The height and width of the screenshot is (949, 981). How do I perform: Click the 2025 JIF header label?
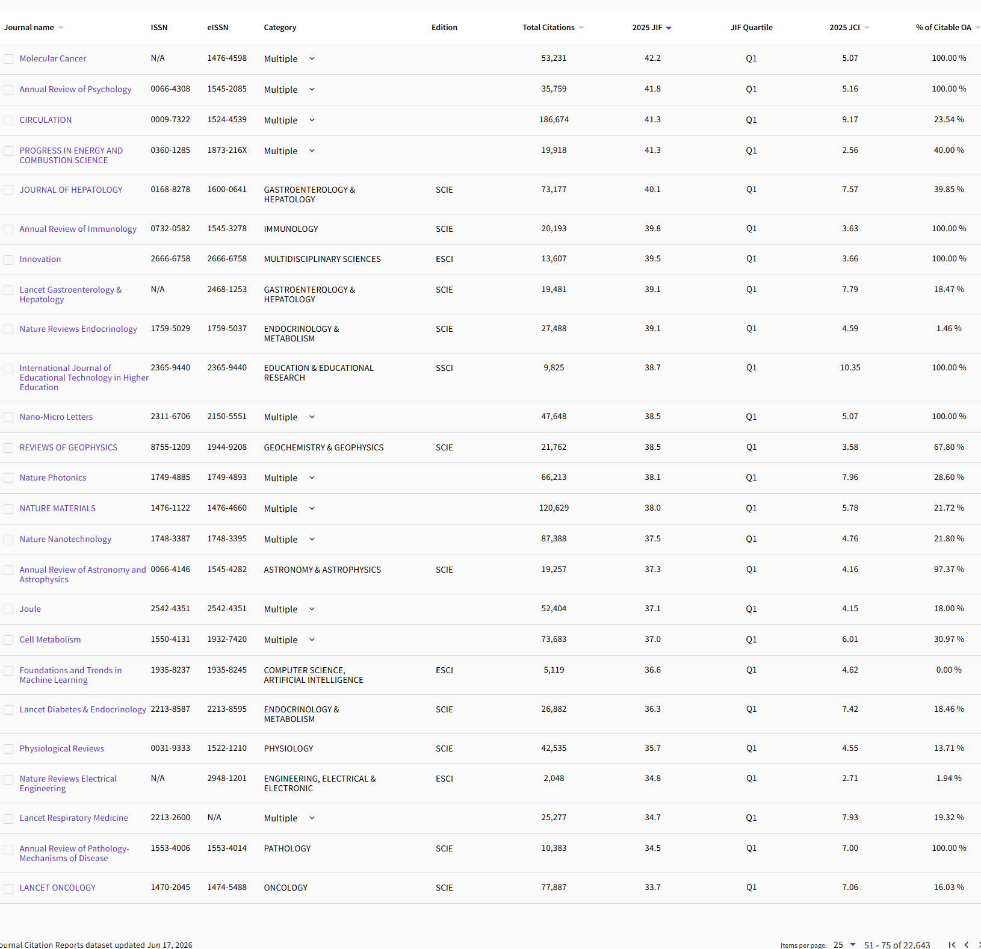point(647,28)
